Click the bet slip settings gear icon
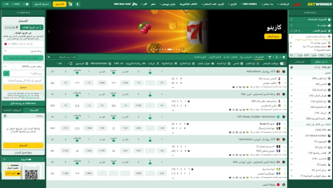This screenshot has height=188, width=333. [5, 116]
